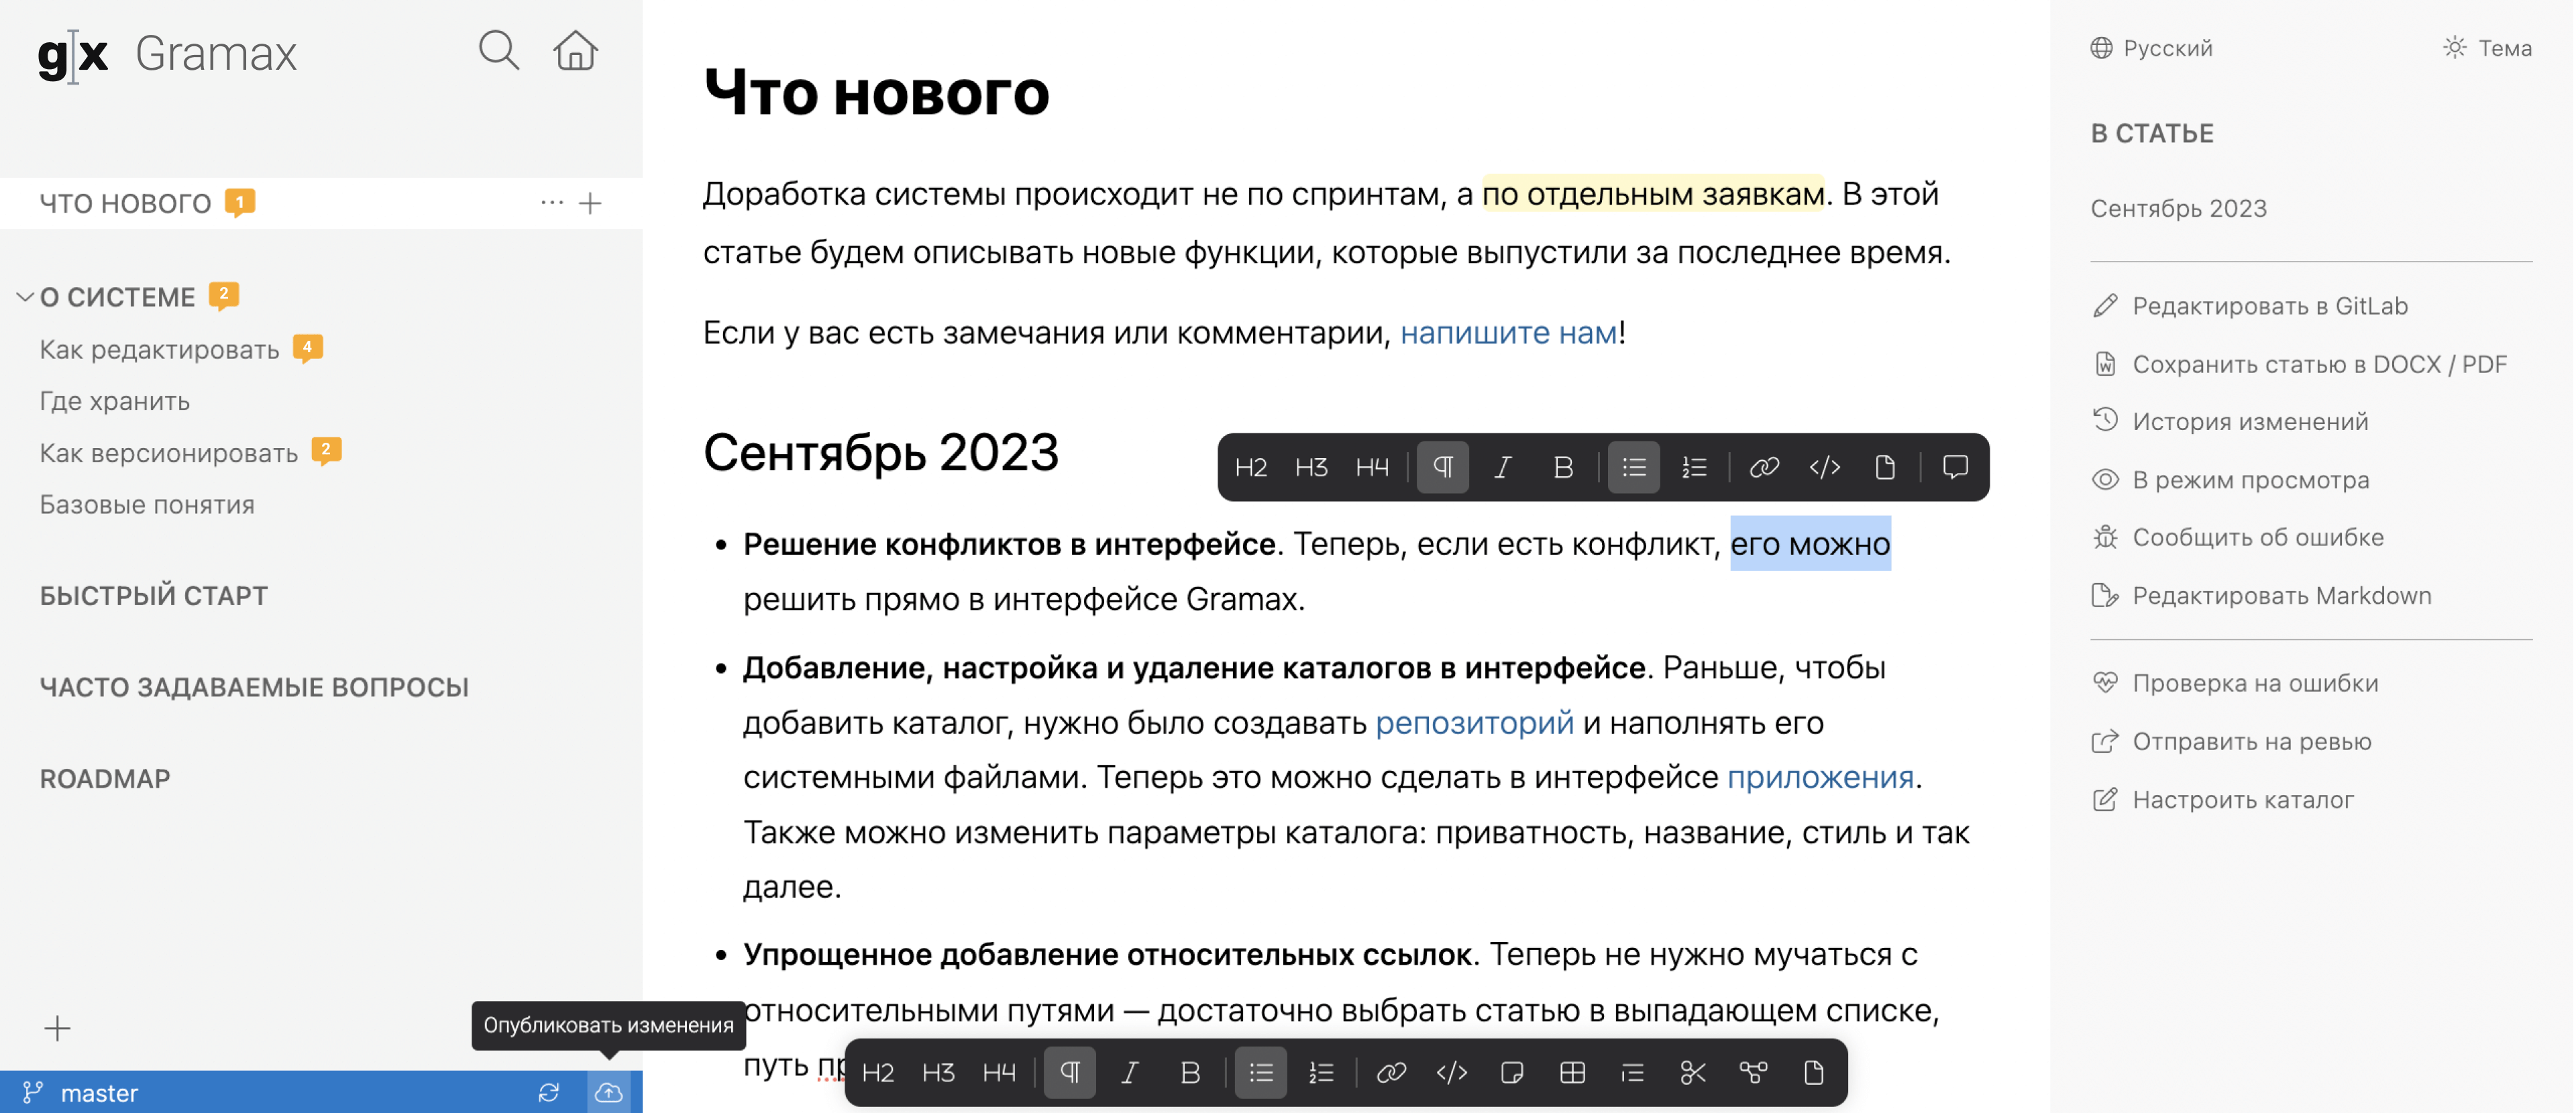Select the ROADMAP section
Image resolution: width=2576 pixels, height=1113 pixels.
point(105,779)
